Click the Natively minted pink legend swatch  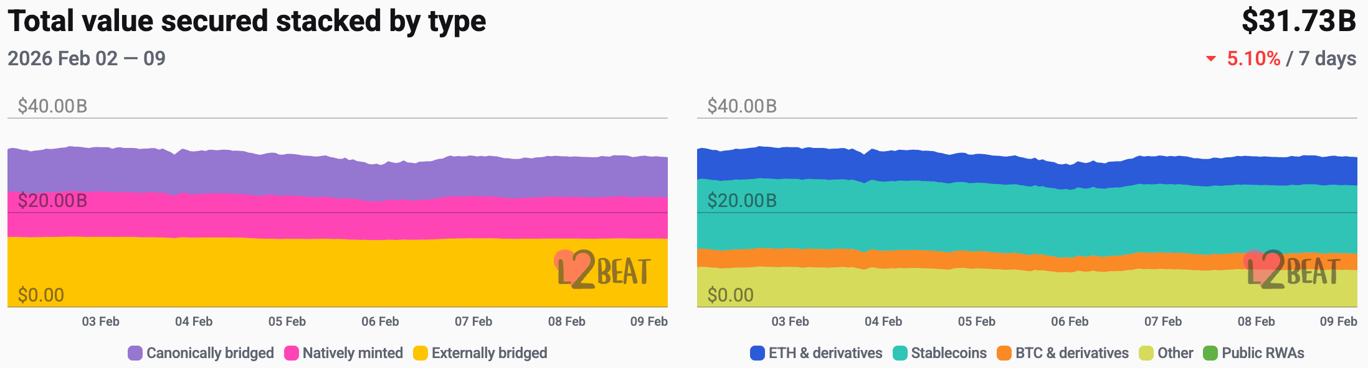tap(291, 353)
